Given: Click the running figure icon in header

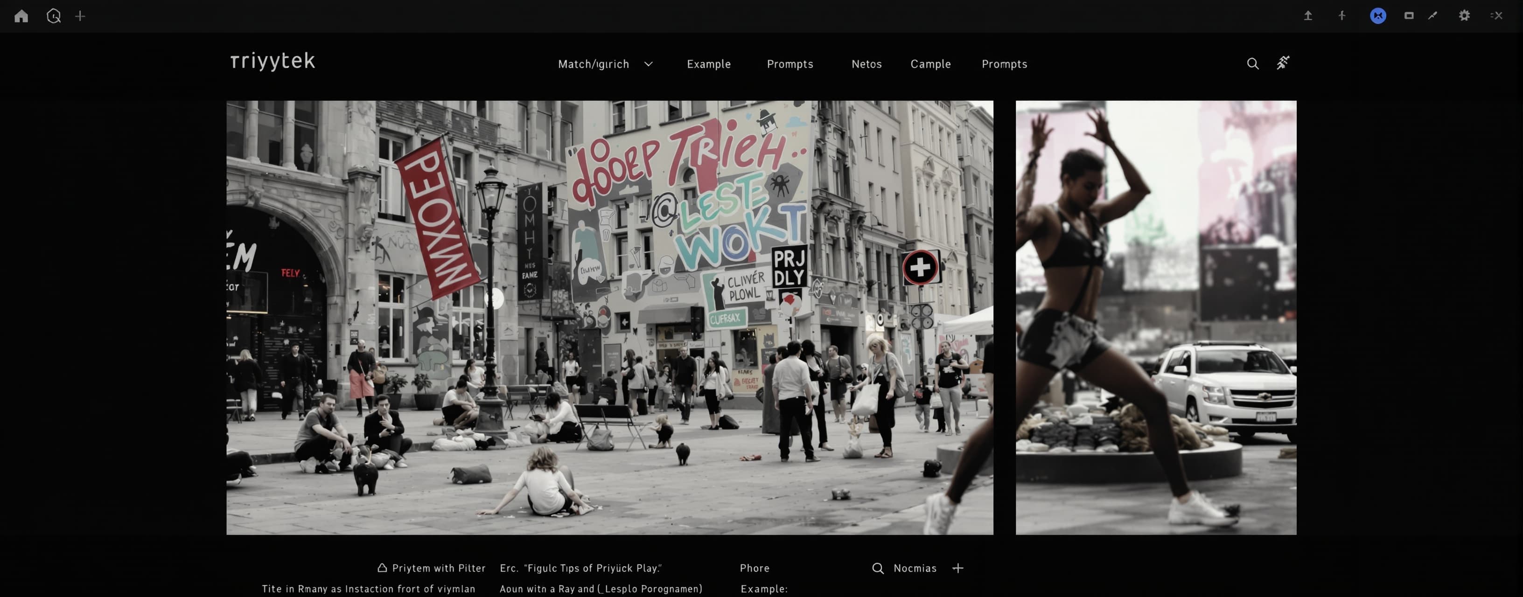Looking at the screenshot, I should pos(1282,62).
